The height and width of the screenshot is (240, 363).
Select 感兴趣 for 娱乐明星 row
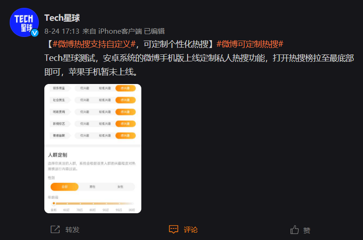pyautogui.click(x=125, y=88)
